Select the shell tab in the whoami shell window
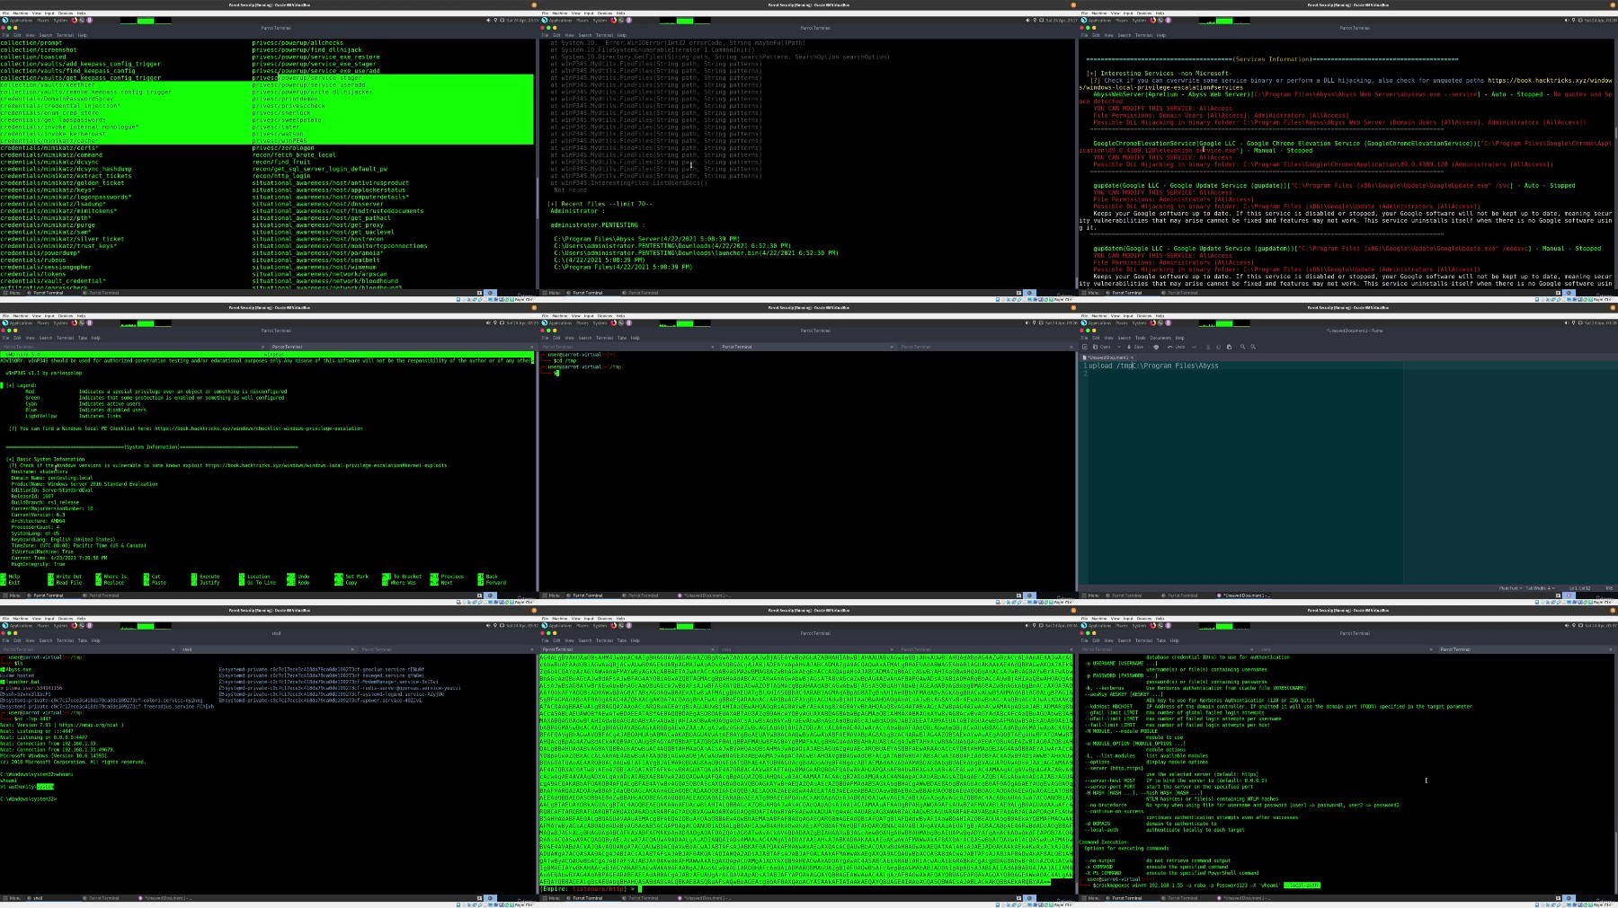The width and height of the screenshot is (1618, 908). point(268,649)
